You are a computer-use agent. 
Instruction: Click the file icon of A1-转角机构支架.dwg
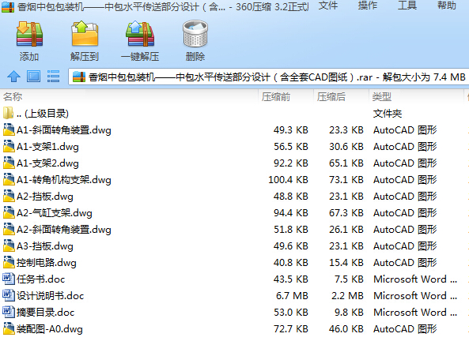[x=9, y=179]
